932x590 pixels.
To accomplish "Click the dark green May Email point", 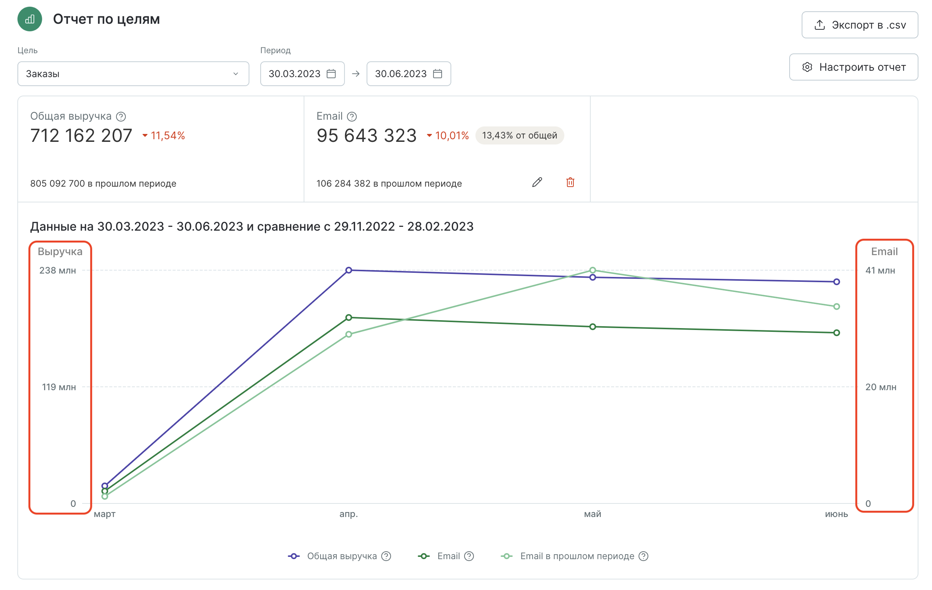I will 593,327.
